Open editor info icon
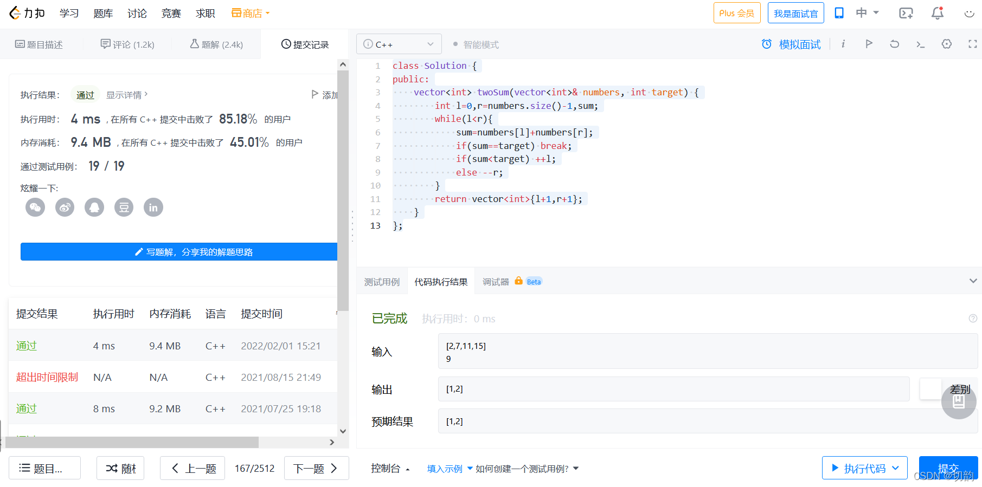This screenshot has width=982, height=487. tap(843, 44)
